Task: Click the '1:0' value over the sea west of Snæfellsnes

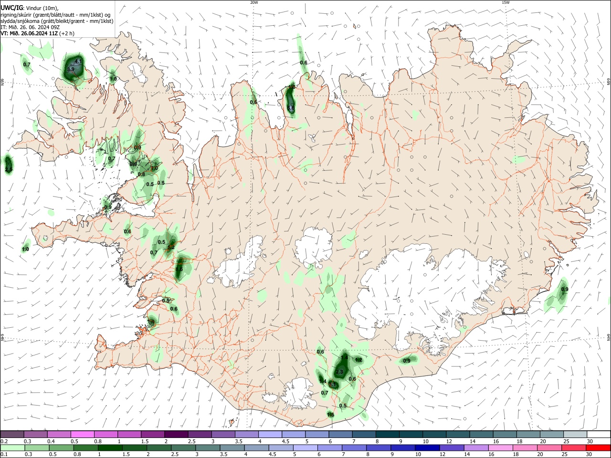Action: (25, 249)
